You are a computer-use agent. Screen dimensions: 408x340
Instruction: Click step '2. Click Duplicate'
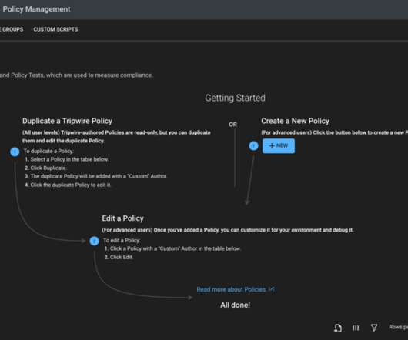[45, 168]
